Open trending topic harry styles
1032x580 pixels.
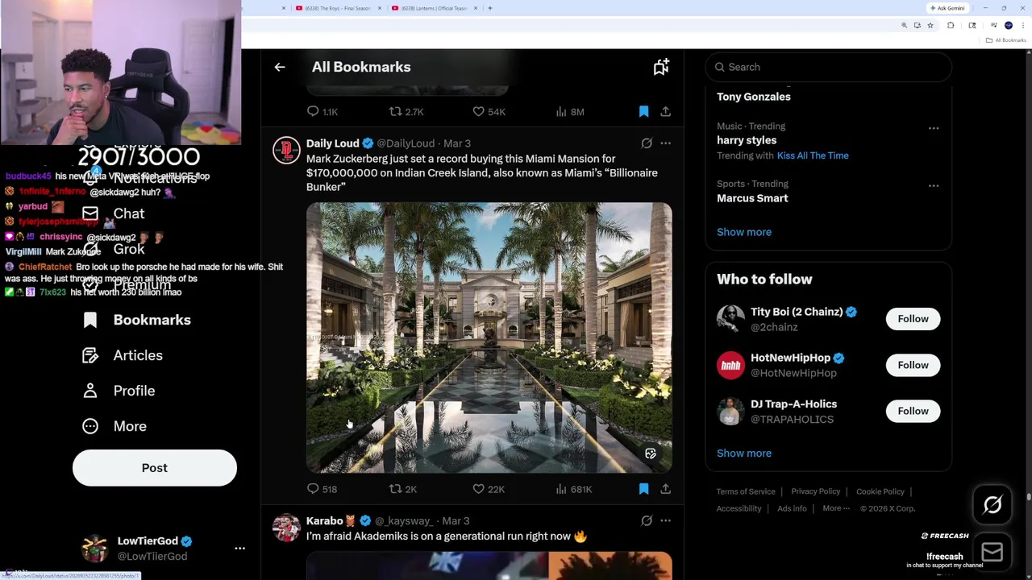coord(747,140)
